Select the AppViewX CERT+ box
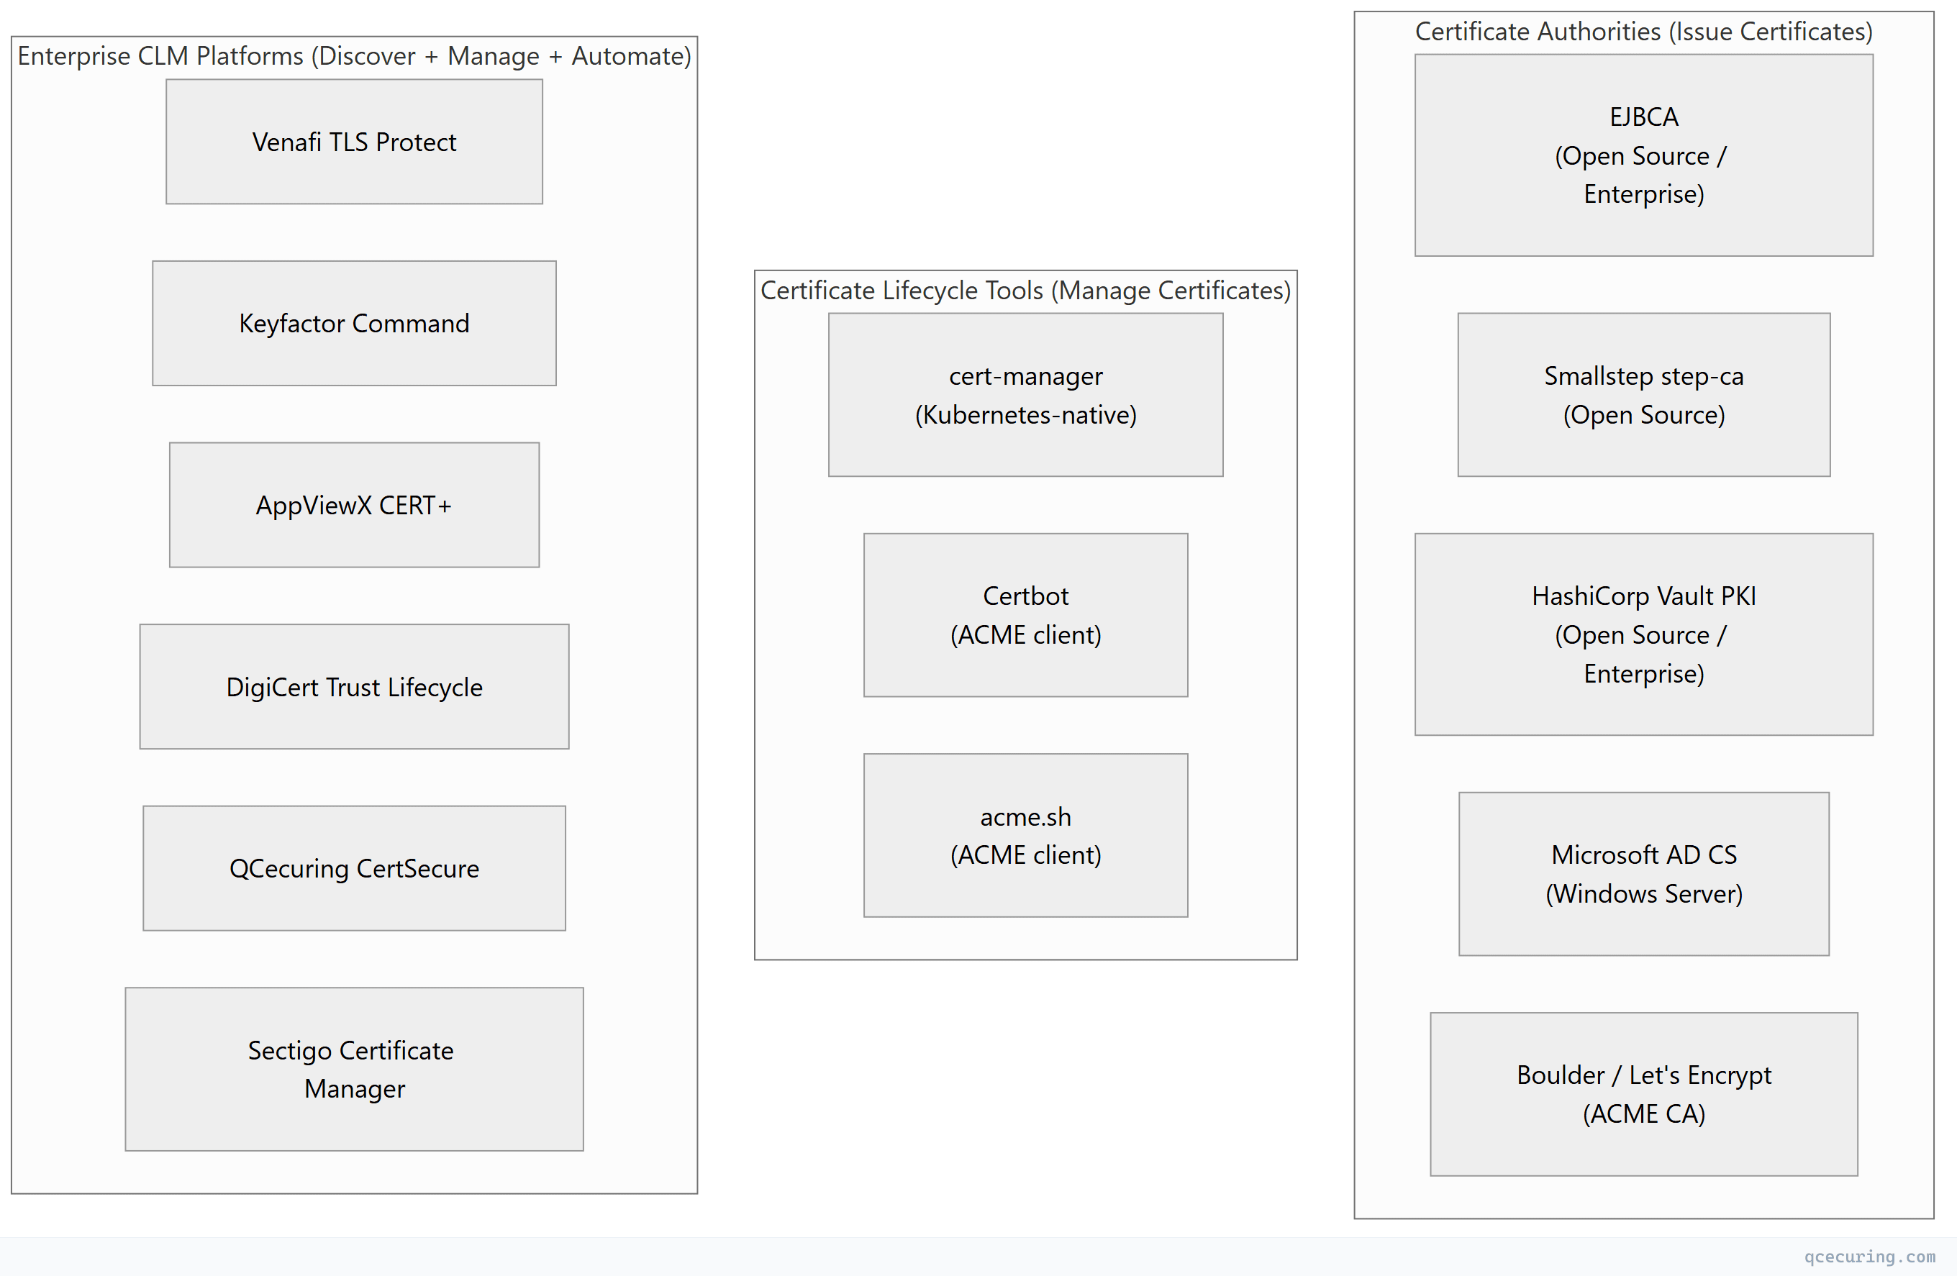This screenshot has height=1276, width=1957. 355,505
